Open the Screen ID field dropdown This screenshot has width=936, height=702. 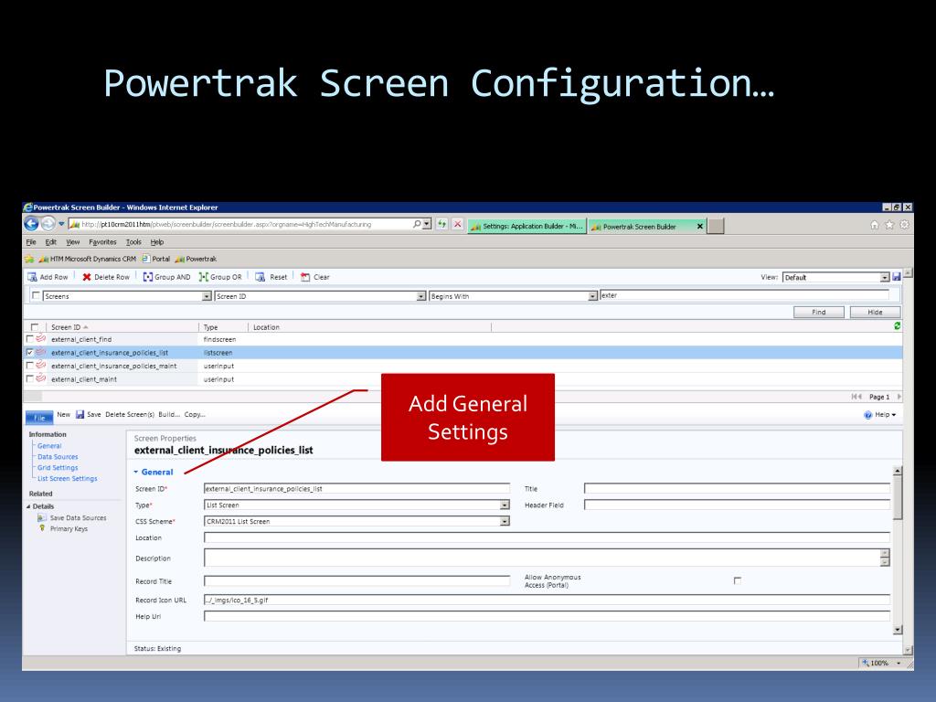(x=420, y=296)
